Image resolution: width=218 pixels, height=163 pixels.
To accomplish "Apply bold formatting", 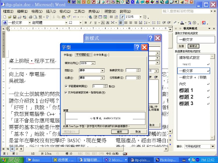I will tap(86, 23).
